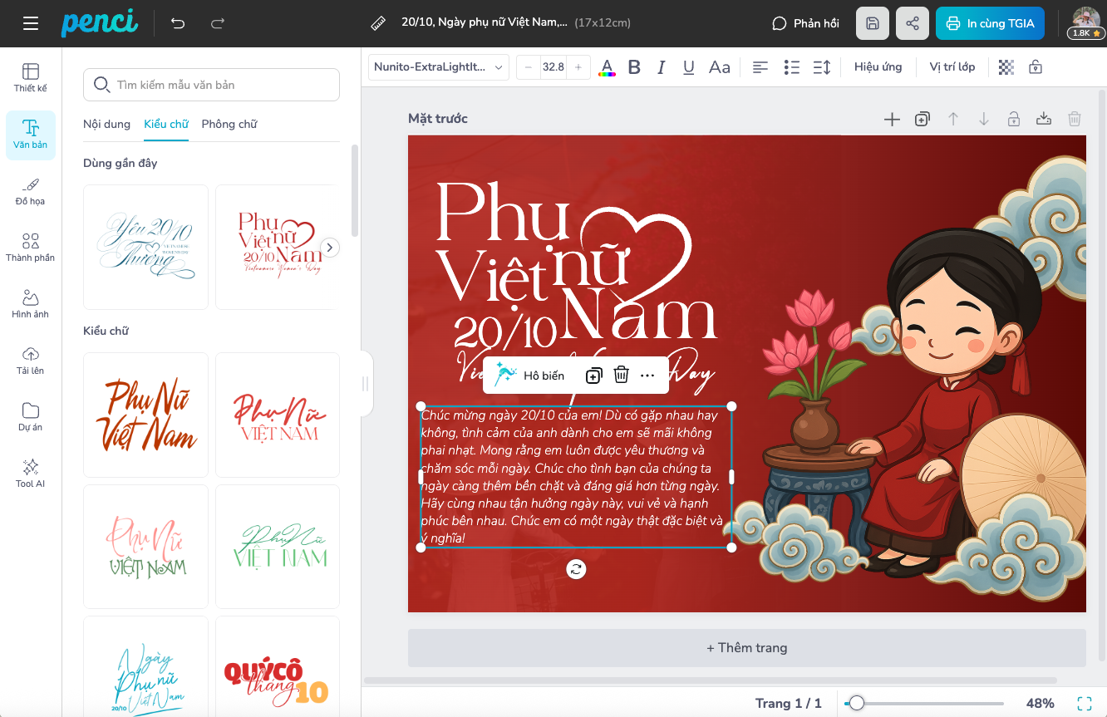Click the text template search field
1107x717 pixels.
(x=212, y=85)
